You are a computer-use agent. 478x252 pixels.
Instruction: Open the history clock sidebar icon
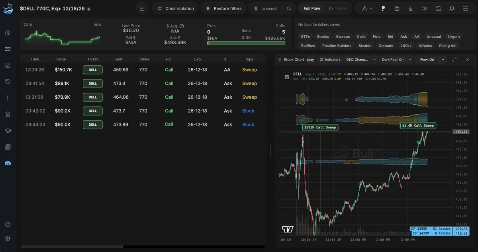(8, 82)
